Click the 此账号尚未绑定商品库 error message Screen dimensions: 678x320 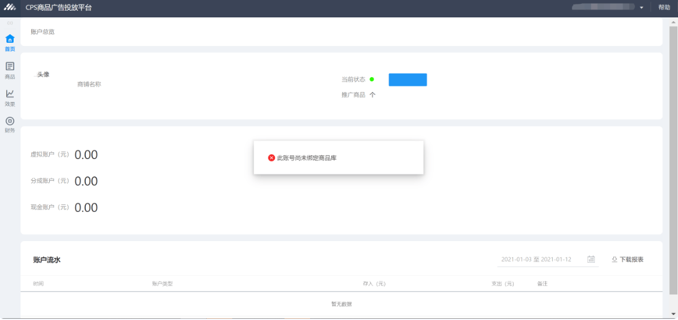306,158
